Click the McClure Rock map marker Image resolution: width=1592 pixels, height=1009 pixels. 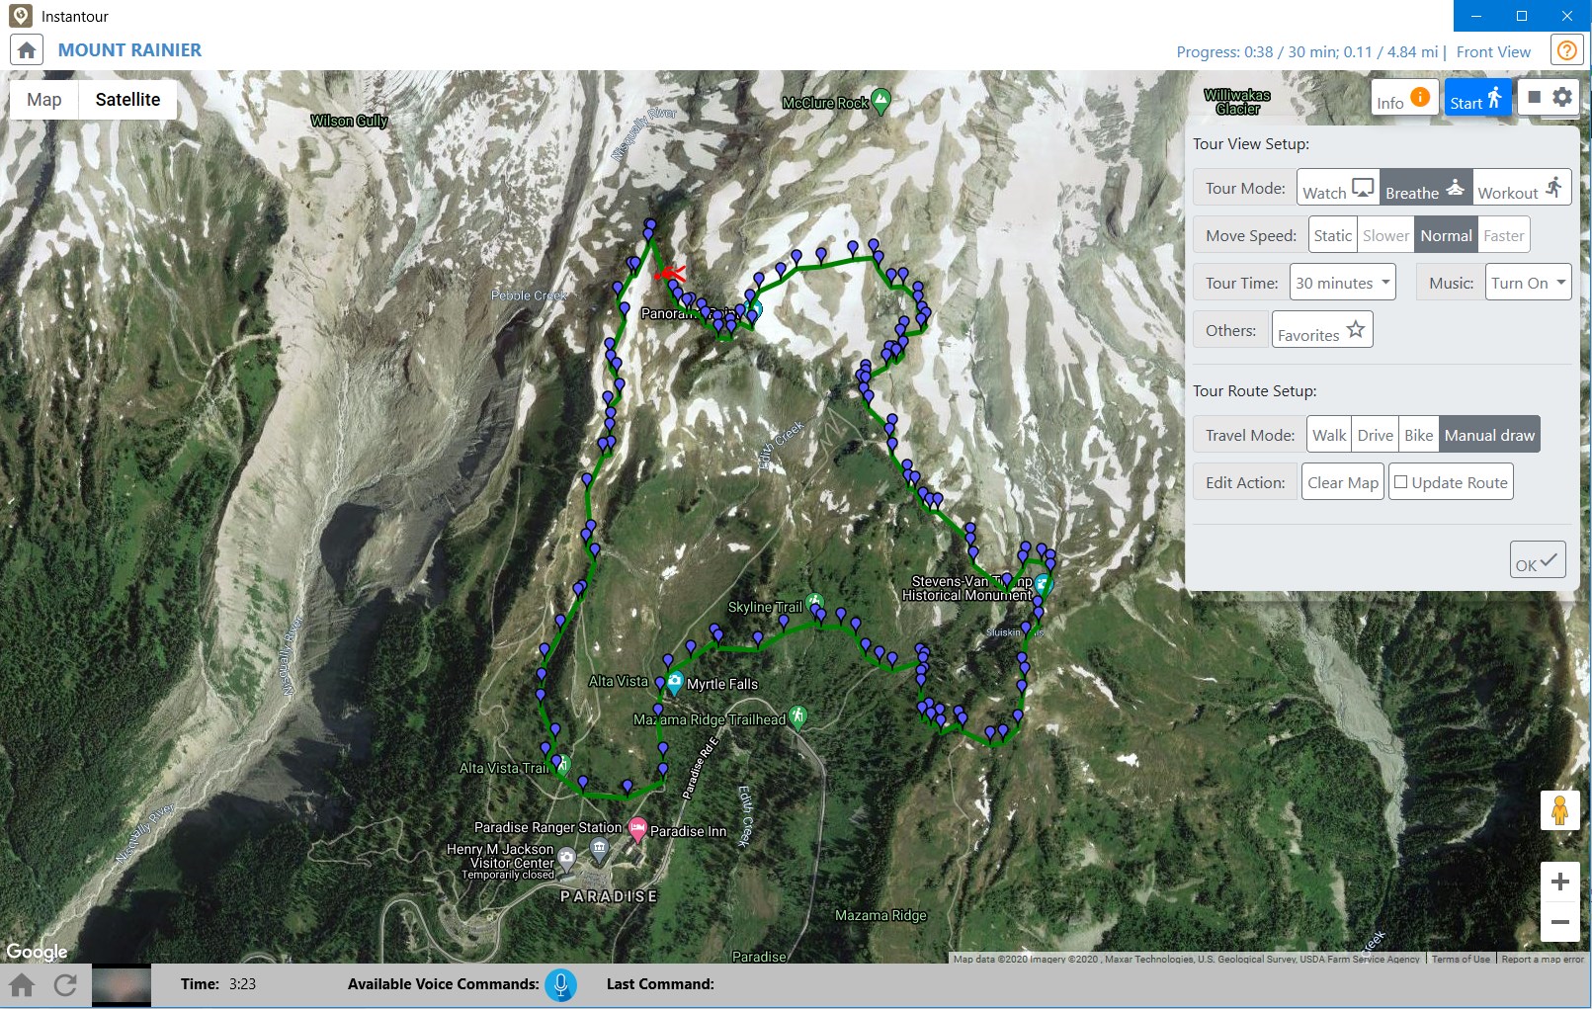coord(880,100)
